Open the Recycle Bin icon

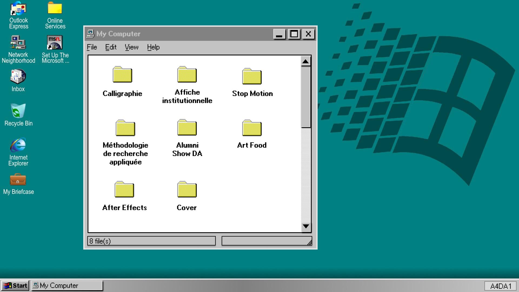[18, 111]
